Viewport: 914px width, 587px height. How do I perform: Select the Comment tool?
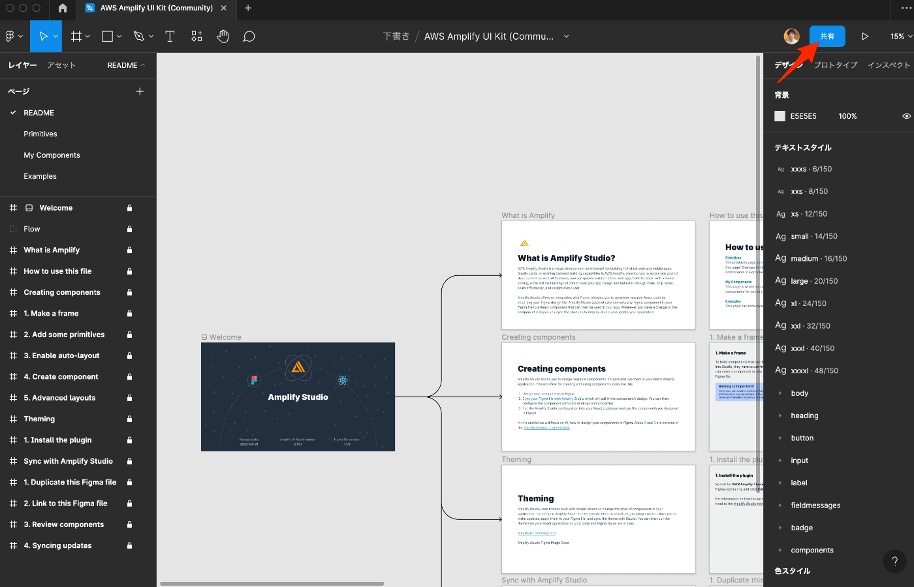coord(249,37)
